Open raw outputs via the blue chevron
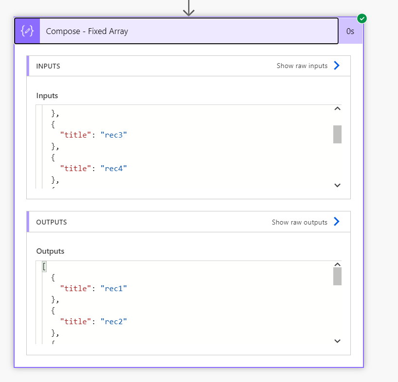Screen dimensions: 398x382 [337, 222]
